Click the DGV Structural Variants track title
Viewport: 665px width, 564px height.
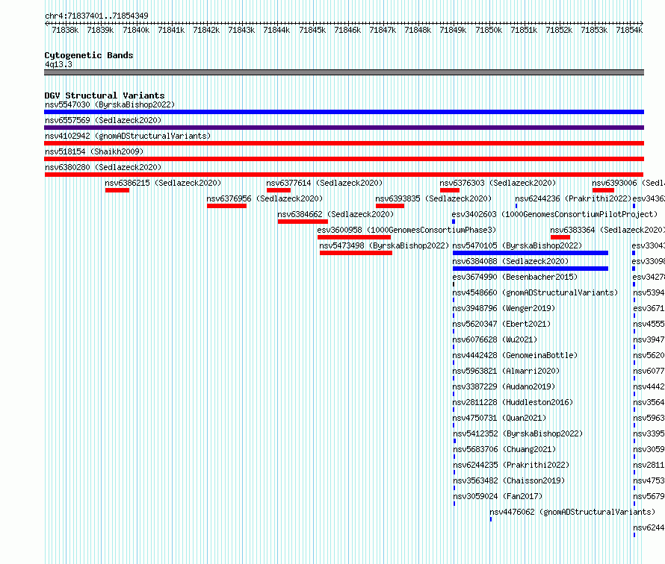click(x=105, y=95)
